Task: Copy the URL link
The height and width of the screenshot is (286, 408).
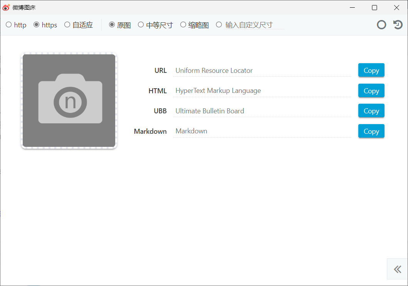Action: (x=371, y=70)
